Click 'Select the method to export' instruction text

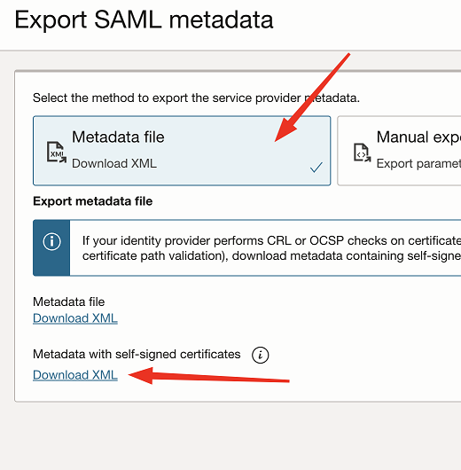point(196,98)
